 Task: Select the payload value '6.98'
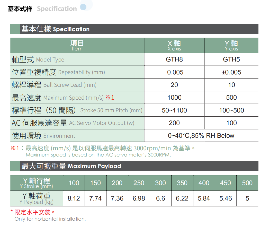tap(139, 198)
